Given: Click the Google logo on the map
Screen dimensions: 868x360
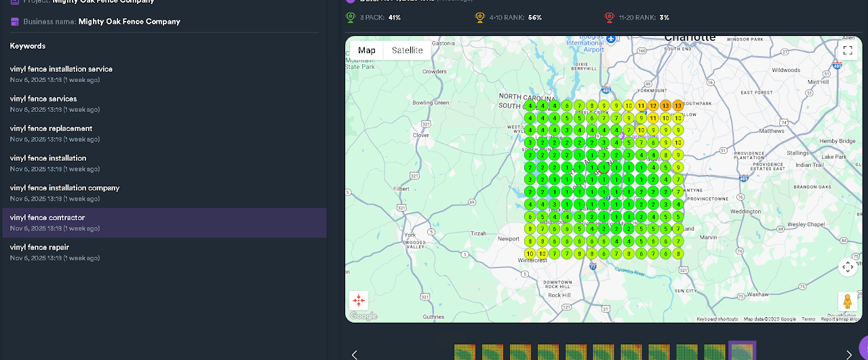Looking at the screenshot, I should (363, 316).
